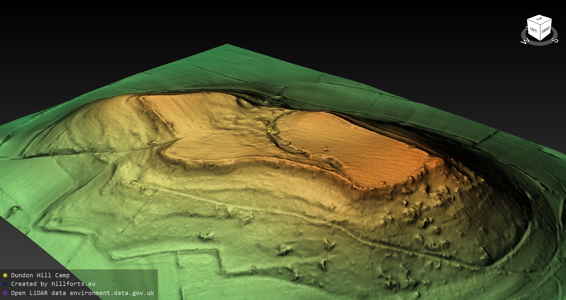566x300 pixels.
Task: Select the yellow location pin on the hillfort
Action: [x=269, y=129]
